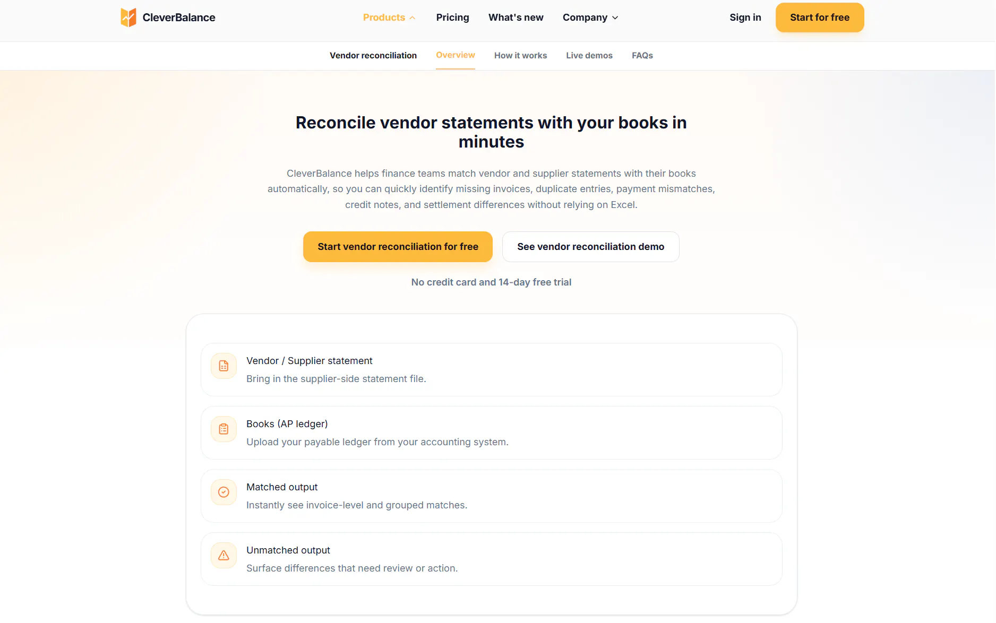Click the 'Matched output' title
Screen dimensions: 996x623
[282, 487]
